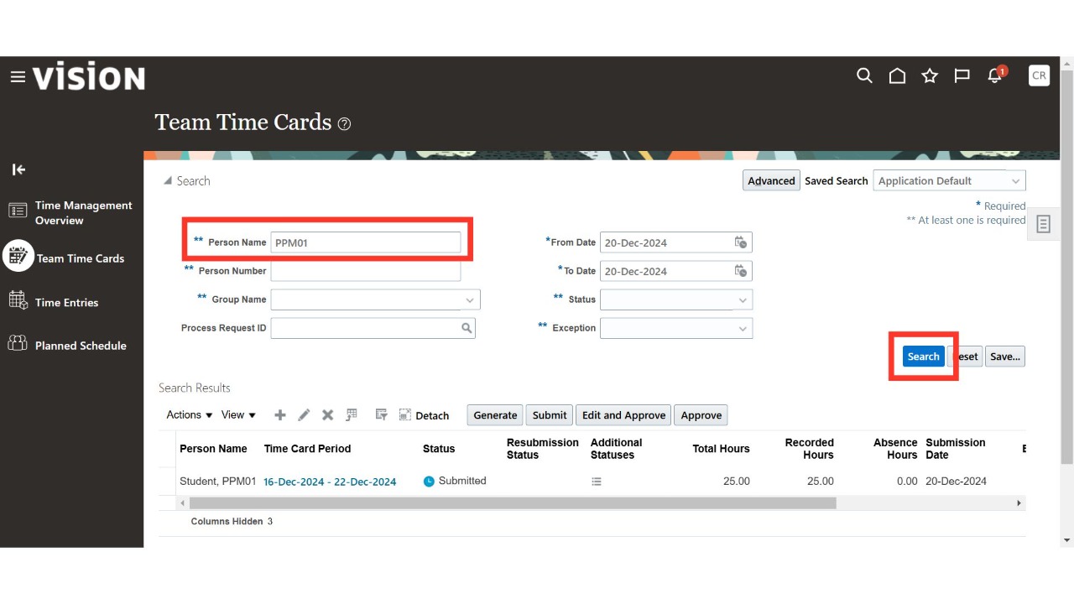Open the From Date calendar picker
The image size is (1074, 604).
pyautogui.click(x=741, y=242)
